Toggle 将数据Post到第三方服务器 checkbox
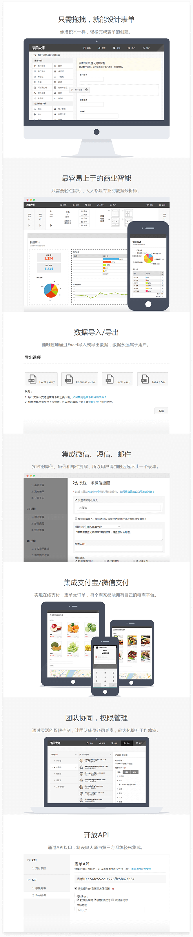The height and width of the screenshot is (937, 193). coord(76,889)
